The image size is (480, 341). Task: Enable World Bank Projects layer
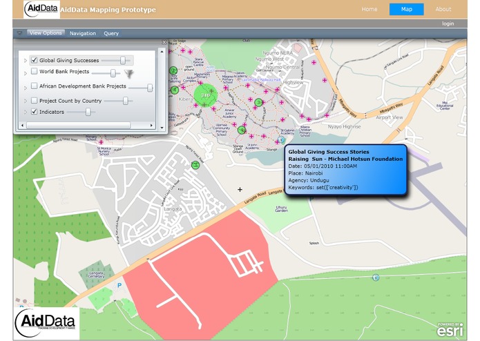[x=35, y=71]
